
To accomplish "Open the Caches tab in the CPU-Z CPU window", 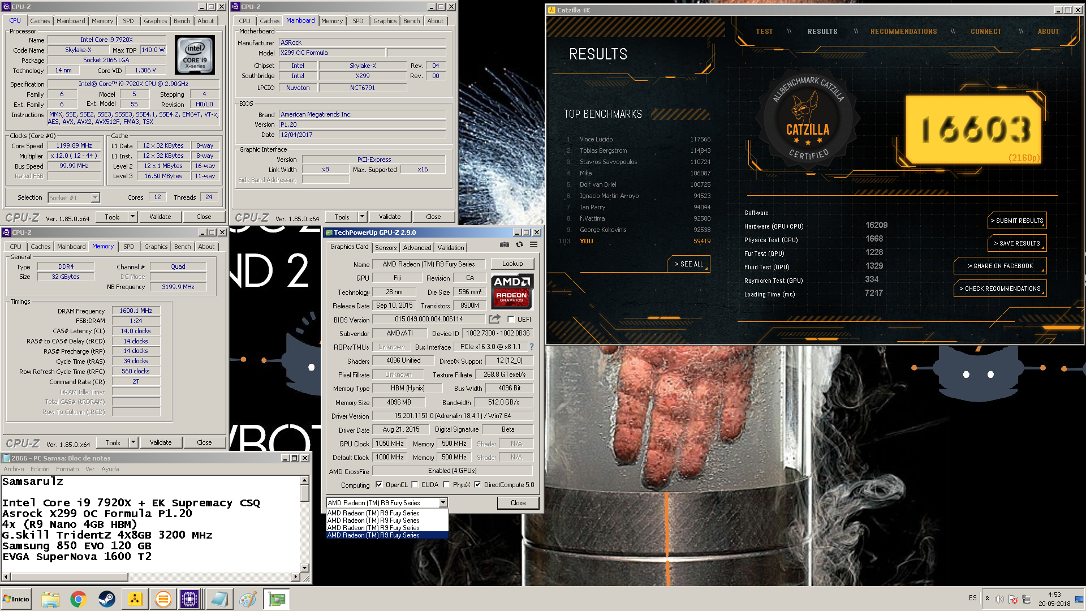I will [x=40, y=21].
